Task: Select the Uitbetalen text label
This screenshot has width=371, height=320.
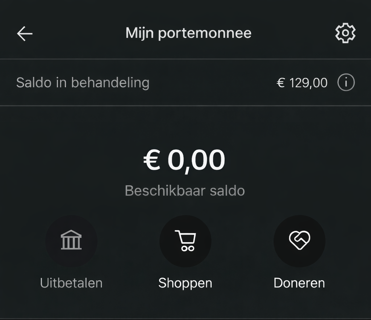Action: pos(71,283)
